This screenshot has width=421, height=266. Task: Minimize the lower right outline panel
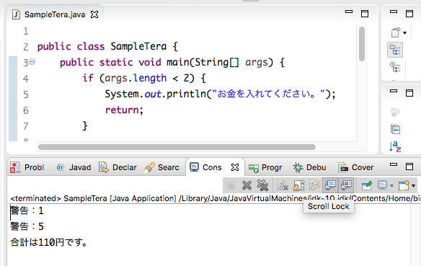[394, 91]
